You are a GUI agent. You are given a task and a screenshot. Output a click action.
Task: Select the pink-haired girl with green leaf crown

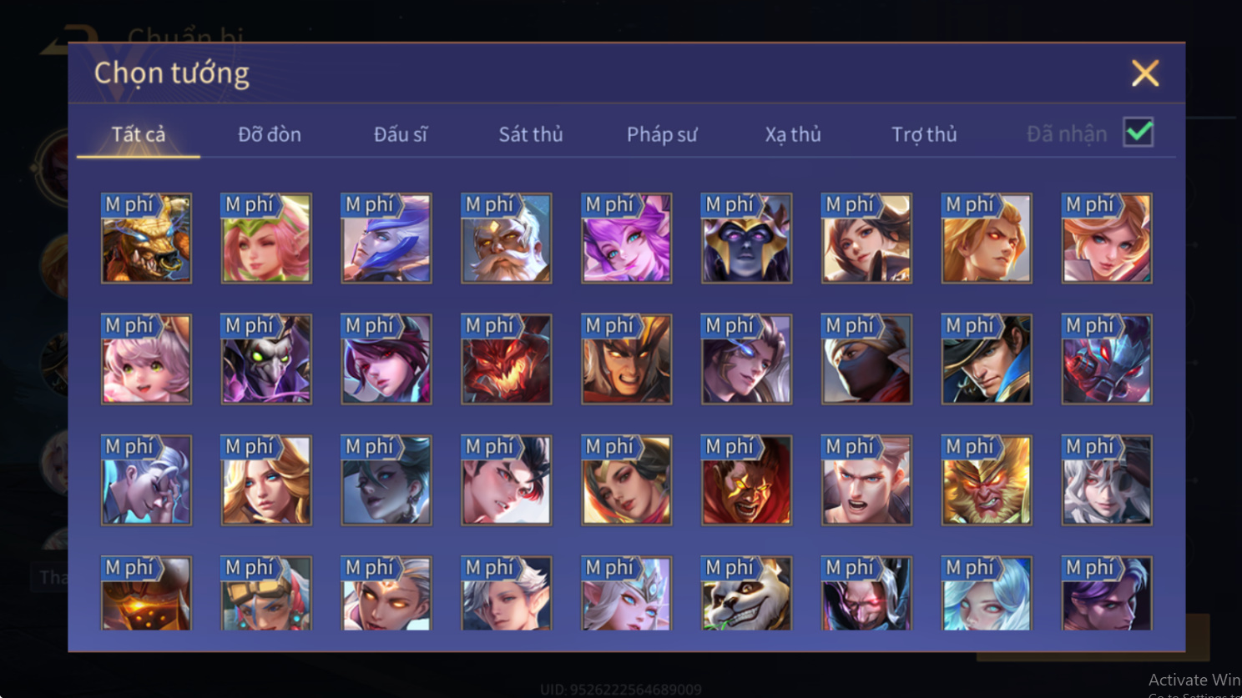click(266, 239)
